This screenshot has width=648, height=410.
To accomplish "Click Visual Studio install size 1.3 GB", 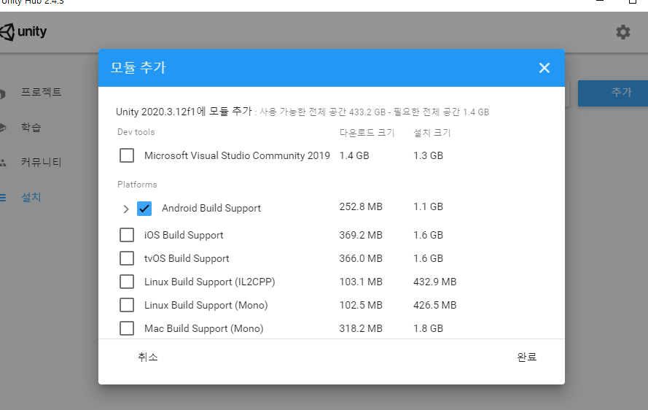I will click(x=428, y=155).
